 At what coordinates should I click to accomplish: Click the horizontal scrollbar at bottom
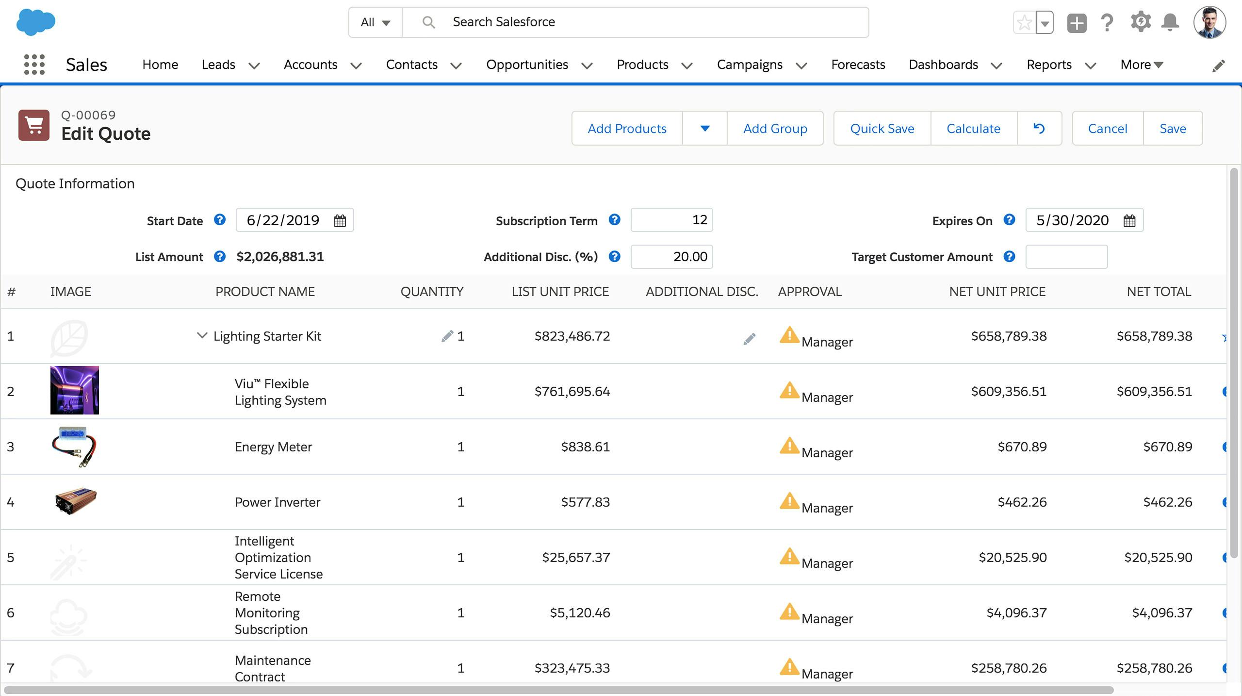tap(558, 690)
